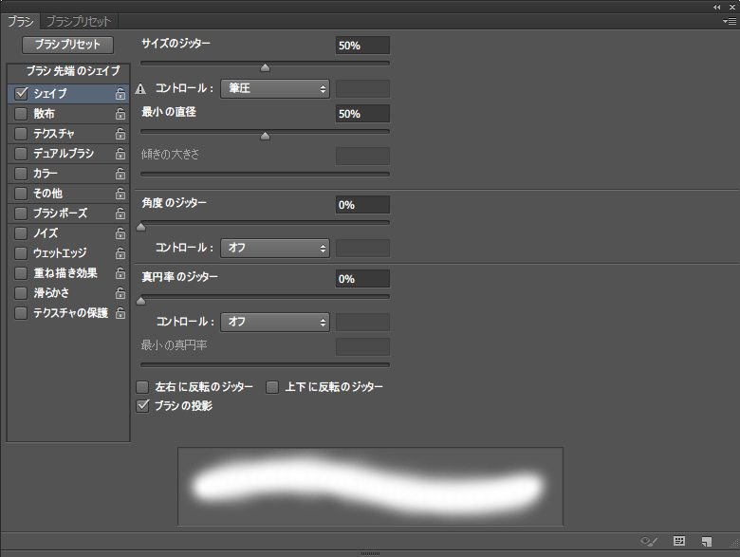Enable the ウェットエッジ checkbox
The image size is (740, 557).
coord(21,253)
